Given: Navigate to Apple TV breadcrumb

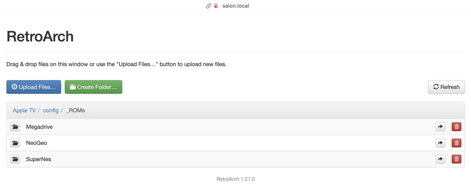Looking at the screenshot, I should (x=24, y=111).
